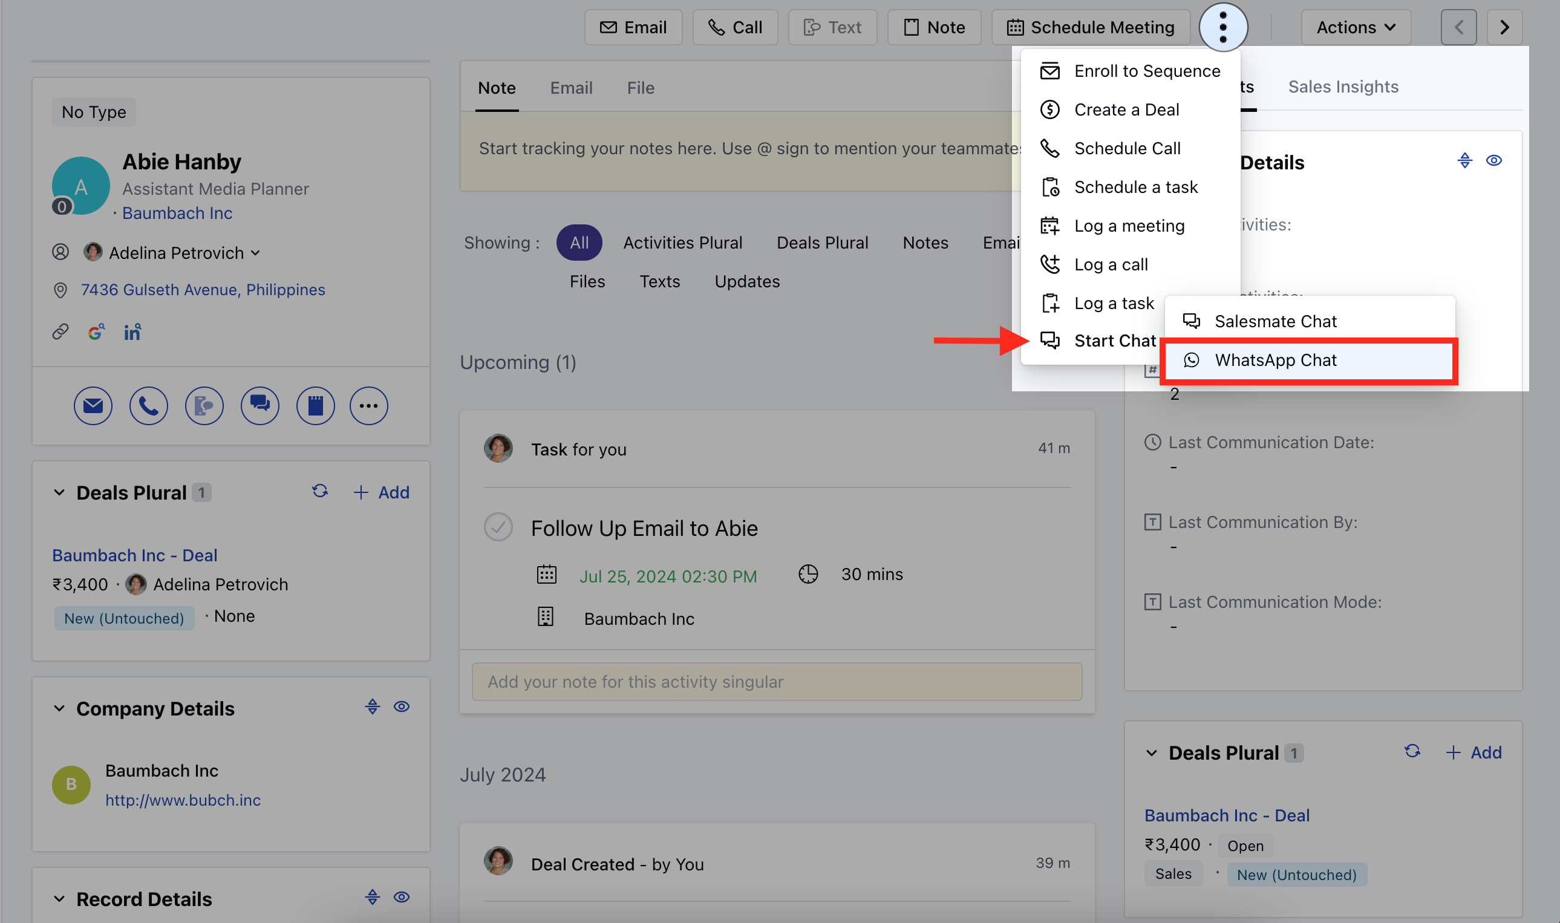1560x923 pixels.
Task: Click the Google search icon
Action: tap(96, 332)
